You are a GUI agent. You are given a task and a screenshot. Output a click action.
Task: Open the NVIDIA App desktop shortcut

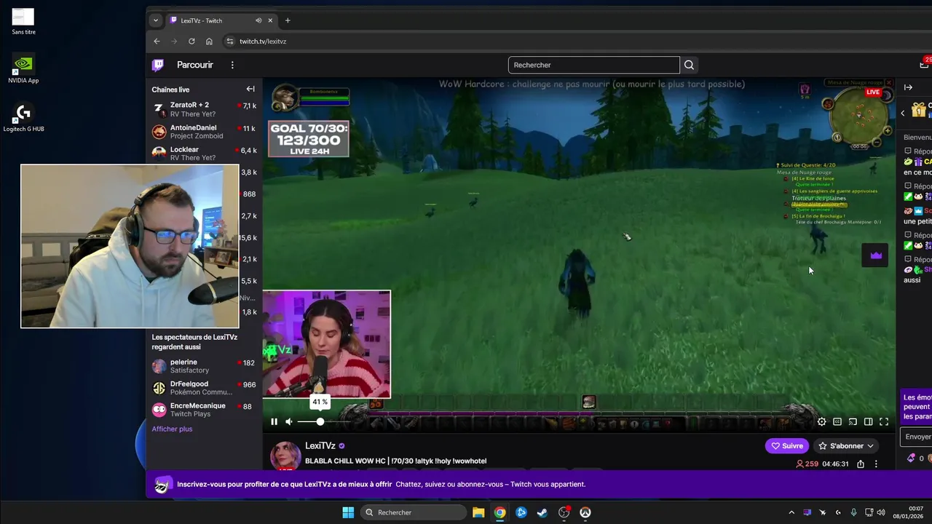23,68
